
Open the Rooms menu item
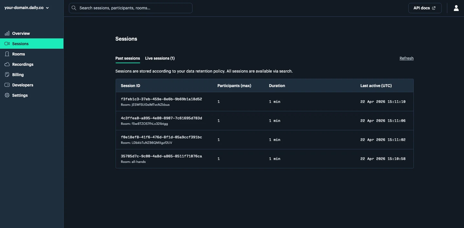32,54
